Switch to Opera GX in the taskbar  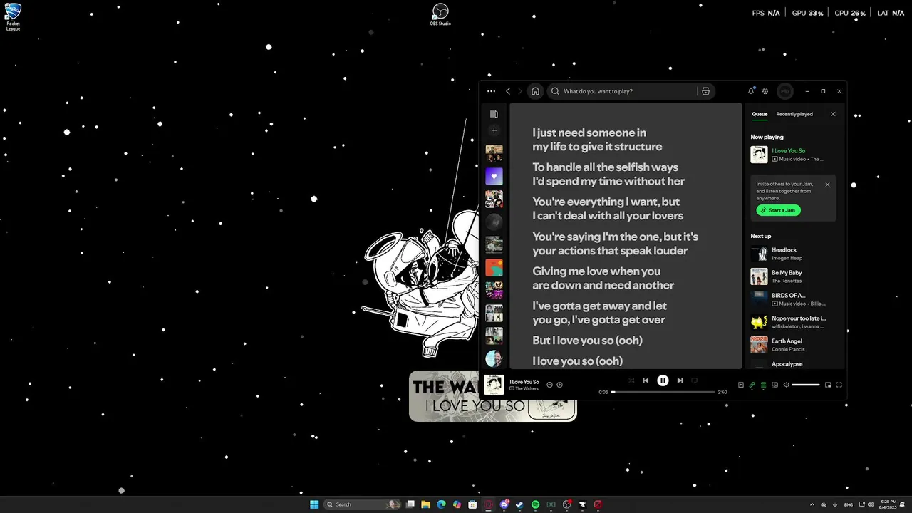488,504
